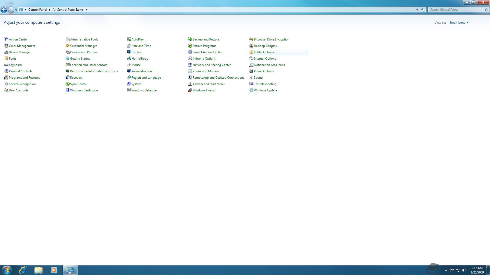Click the Administrative Tools gear icon

(68, 39)
